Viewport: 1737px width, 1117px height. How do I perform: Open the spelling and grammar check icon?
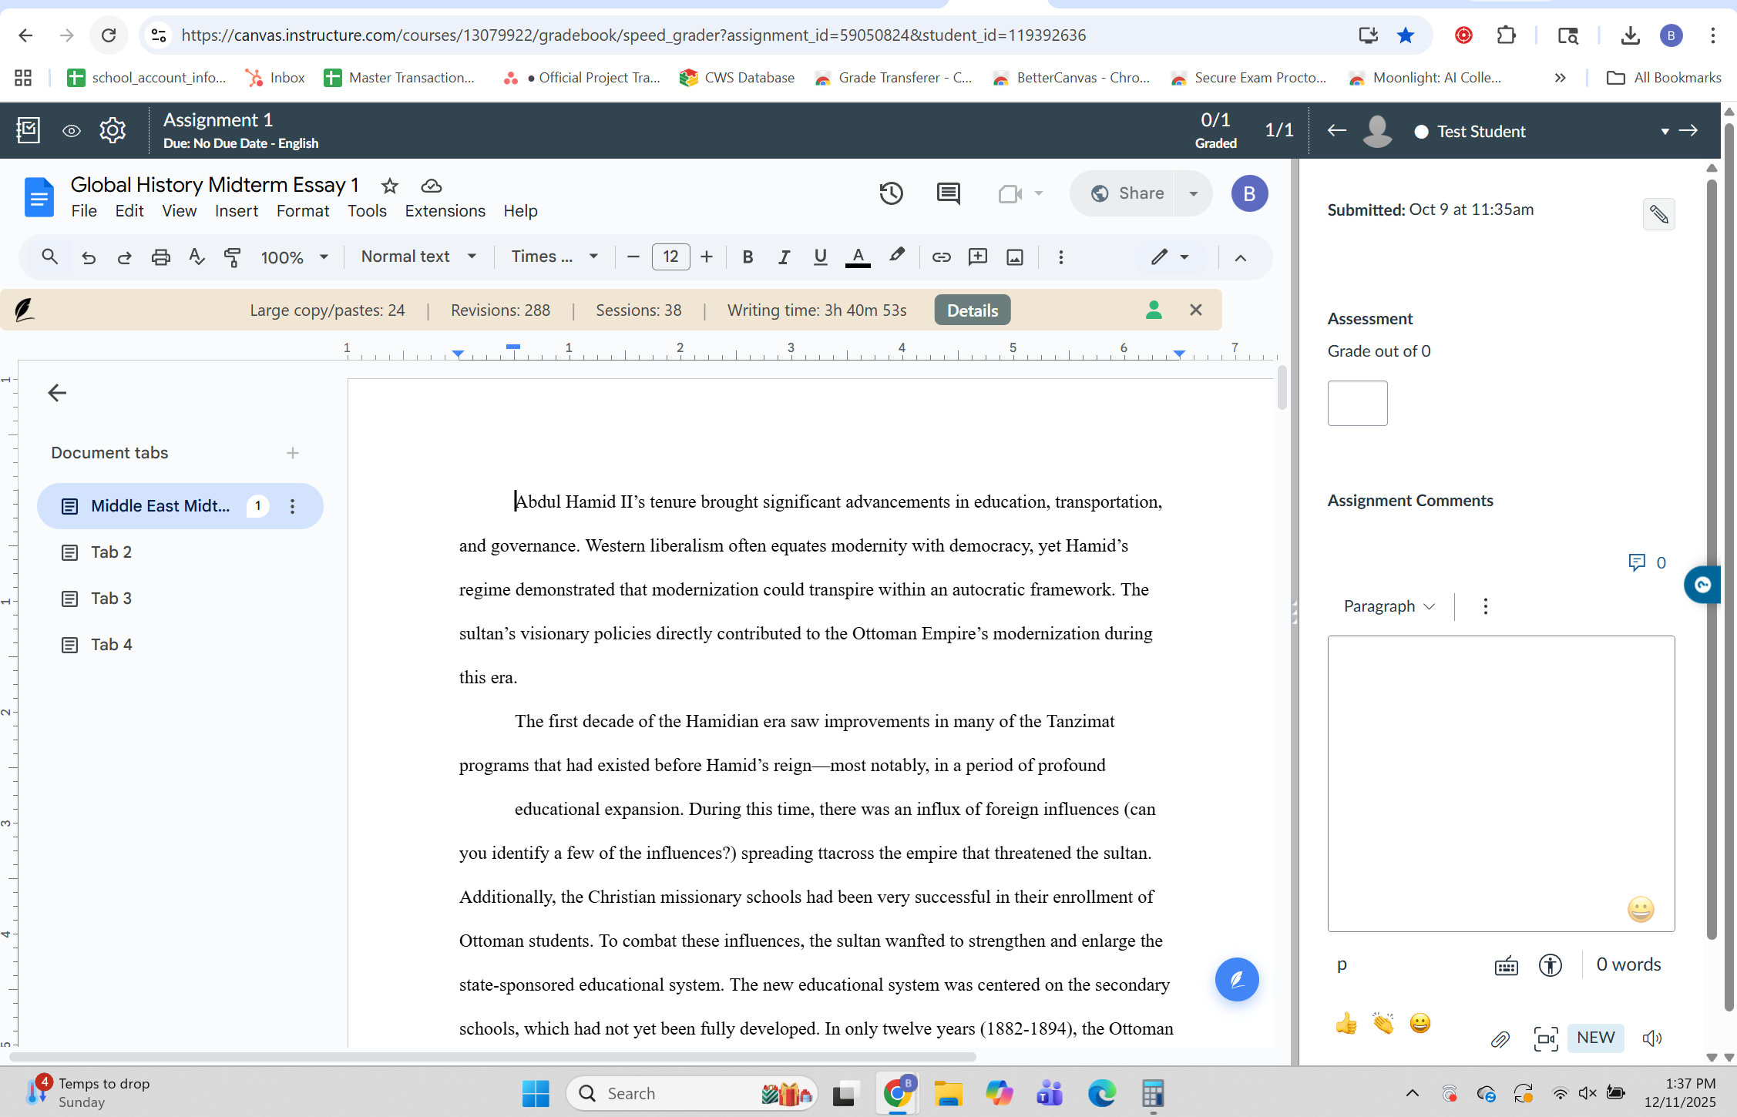(x=197, y=257)
